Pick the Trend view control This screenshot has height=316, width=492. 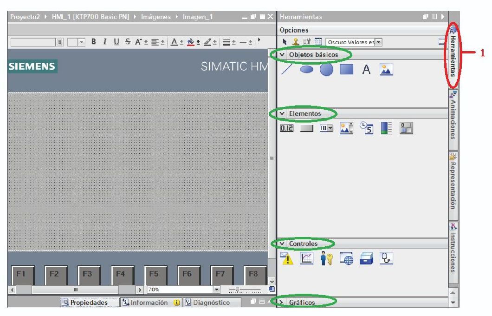pyautogui.click(x=306, y=258)
